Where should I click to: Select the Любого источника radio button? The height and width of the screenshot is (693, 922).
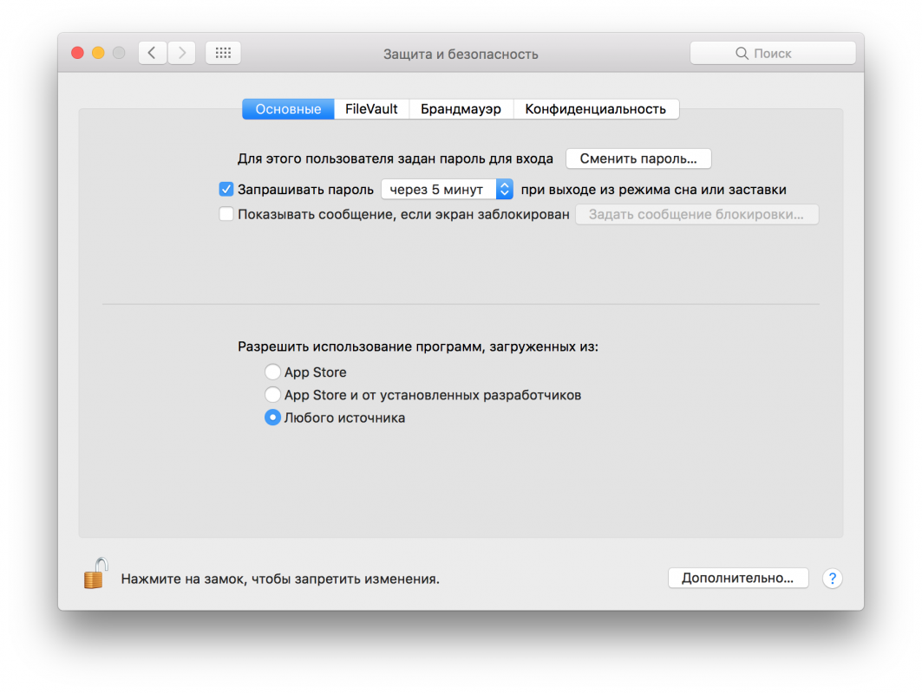[x=272, y=418]
